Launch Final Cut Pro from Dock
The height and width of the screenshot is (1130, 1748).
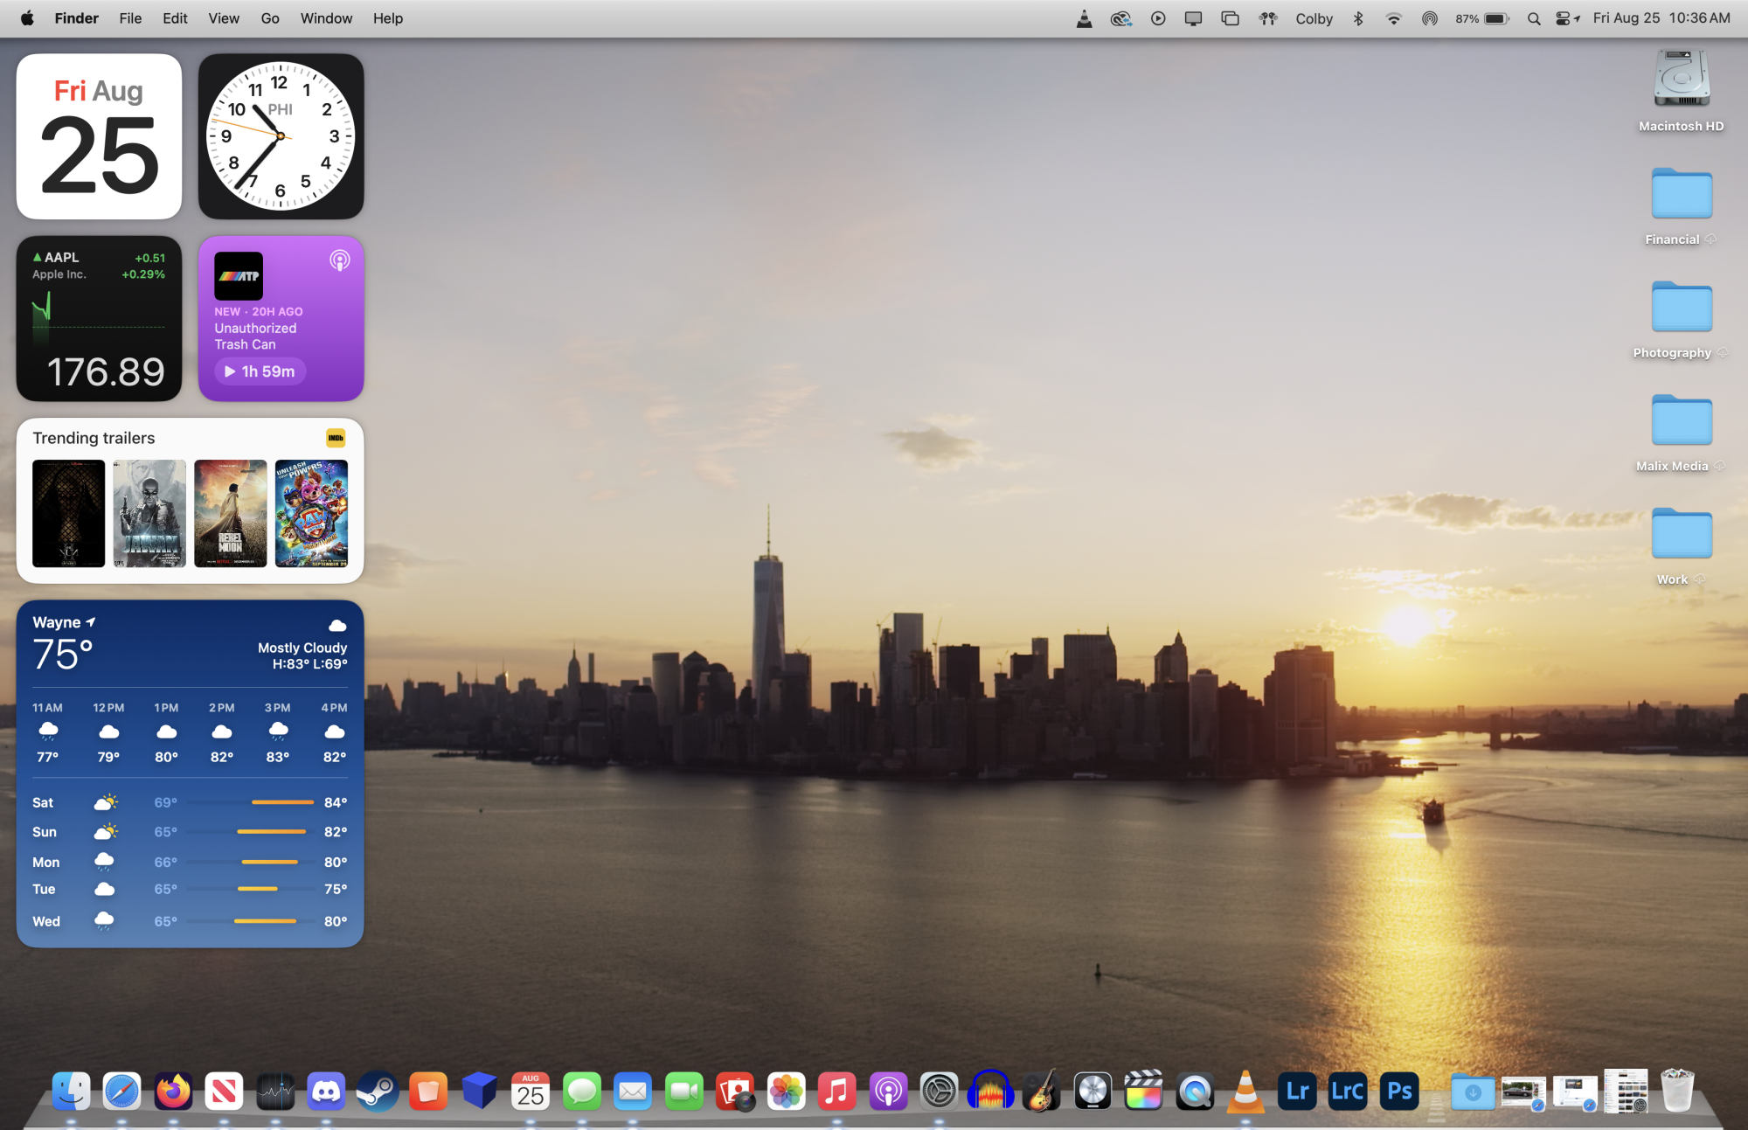pos(1143,1092)
